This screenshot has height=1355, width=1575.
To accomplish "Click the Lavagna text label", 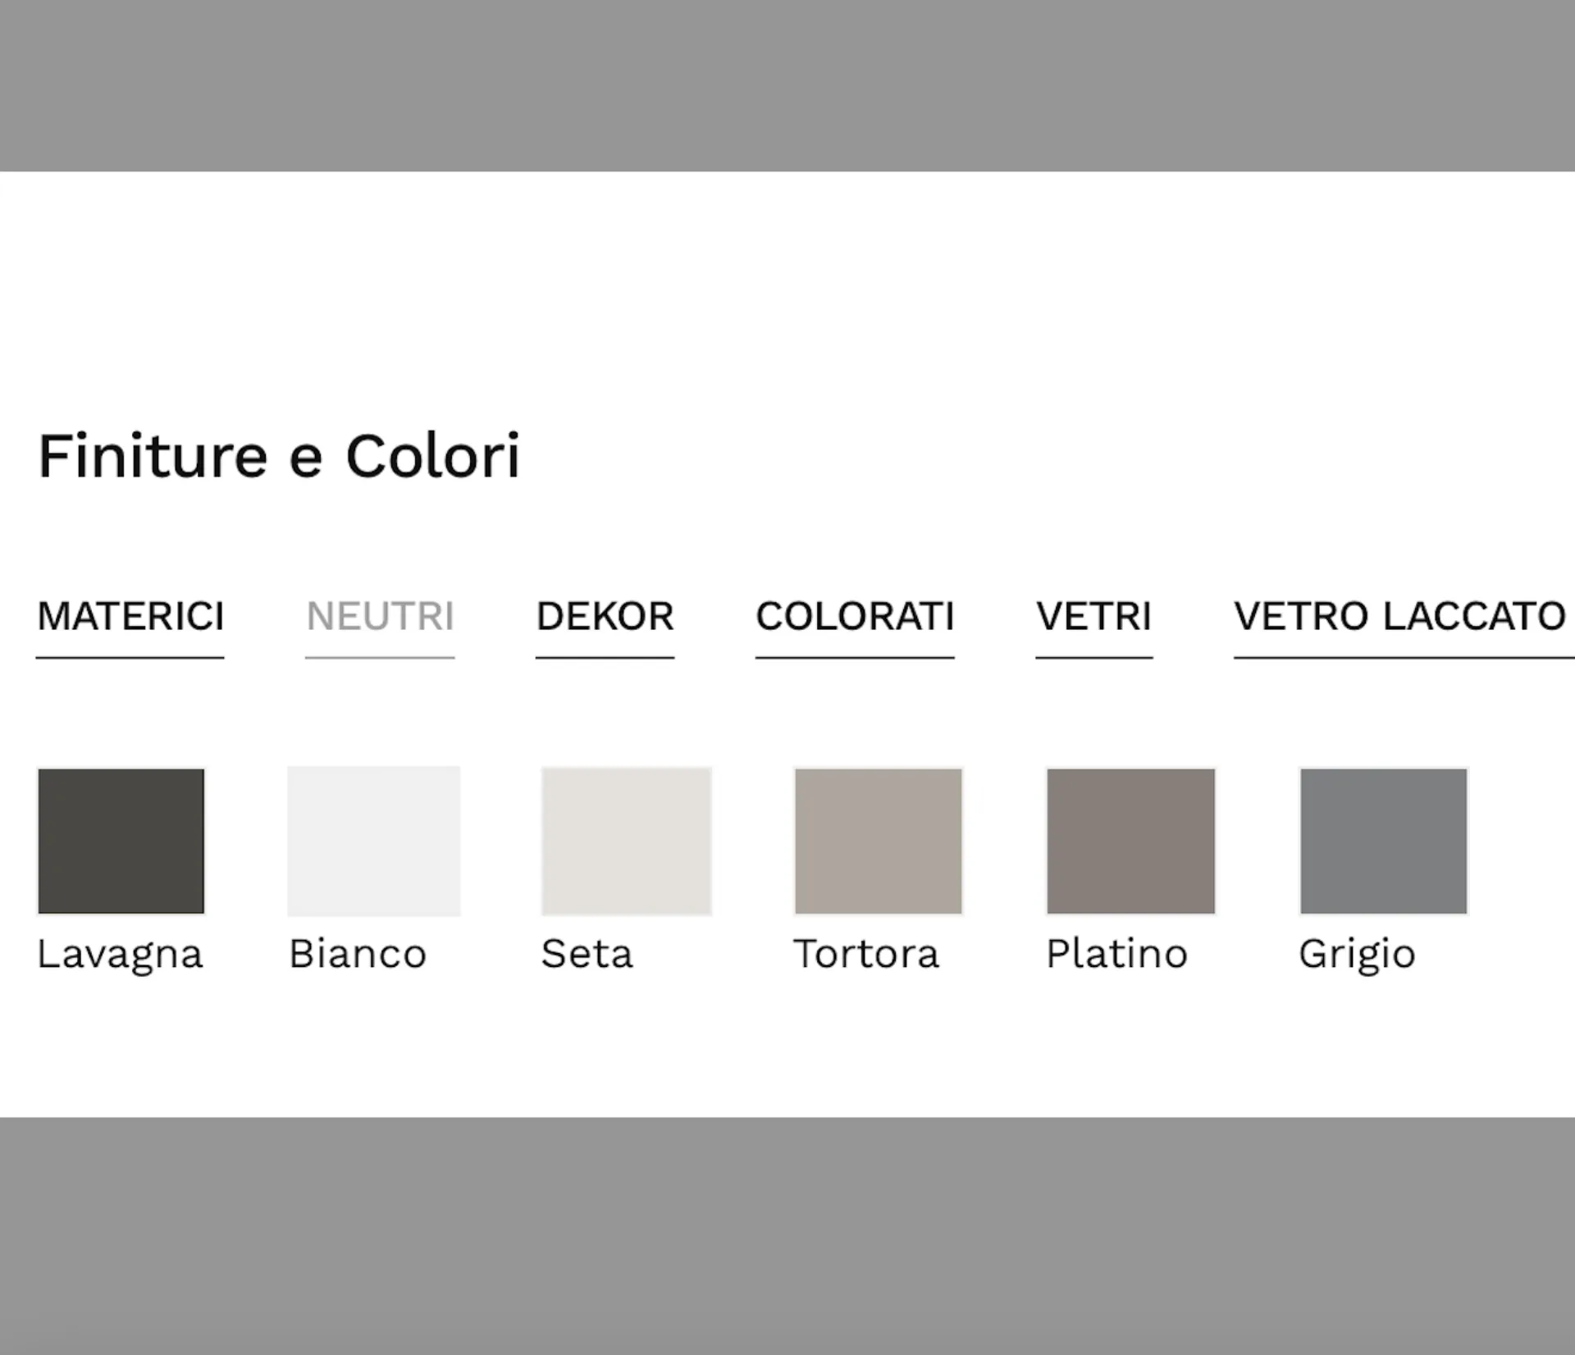I will [x=120, y=955].
